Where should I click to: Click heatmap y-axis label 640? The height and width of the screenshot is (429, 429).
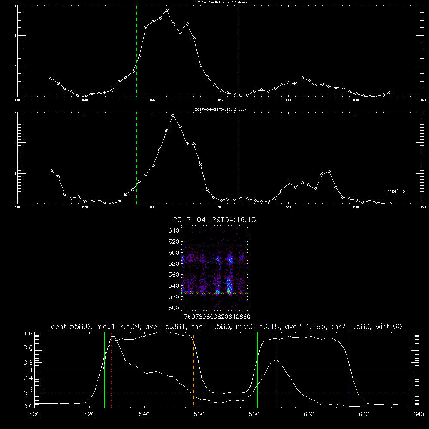(x=174, y=230)
